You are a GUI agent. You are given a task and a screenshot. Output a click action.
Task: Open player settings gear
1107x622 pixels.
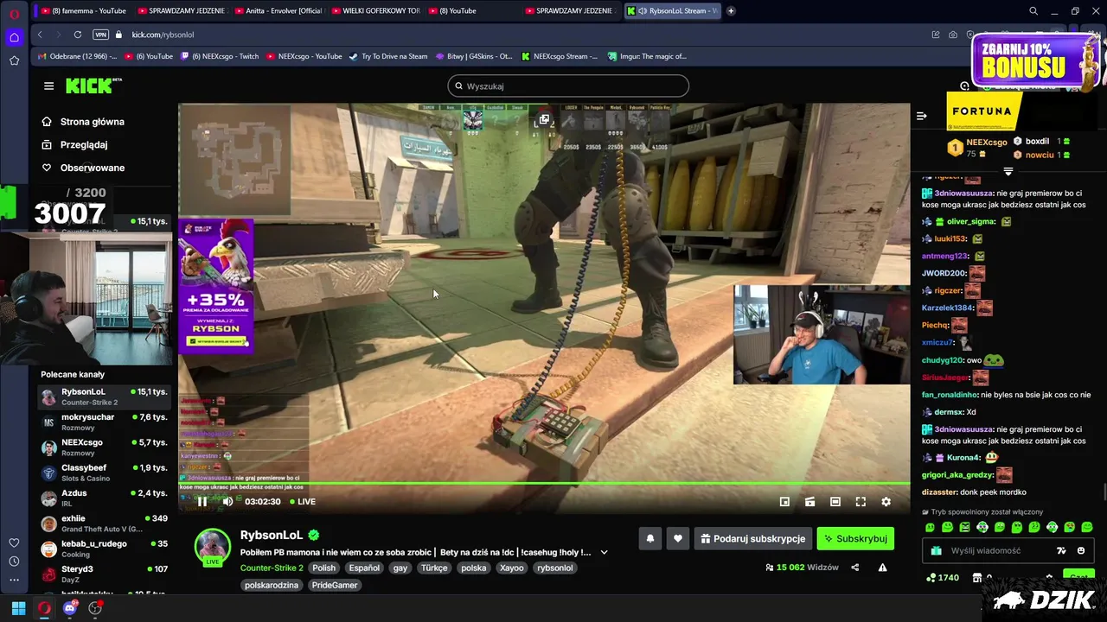[x=886, y=501]
